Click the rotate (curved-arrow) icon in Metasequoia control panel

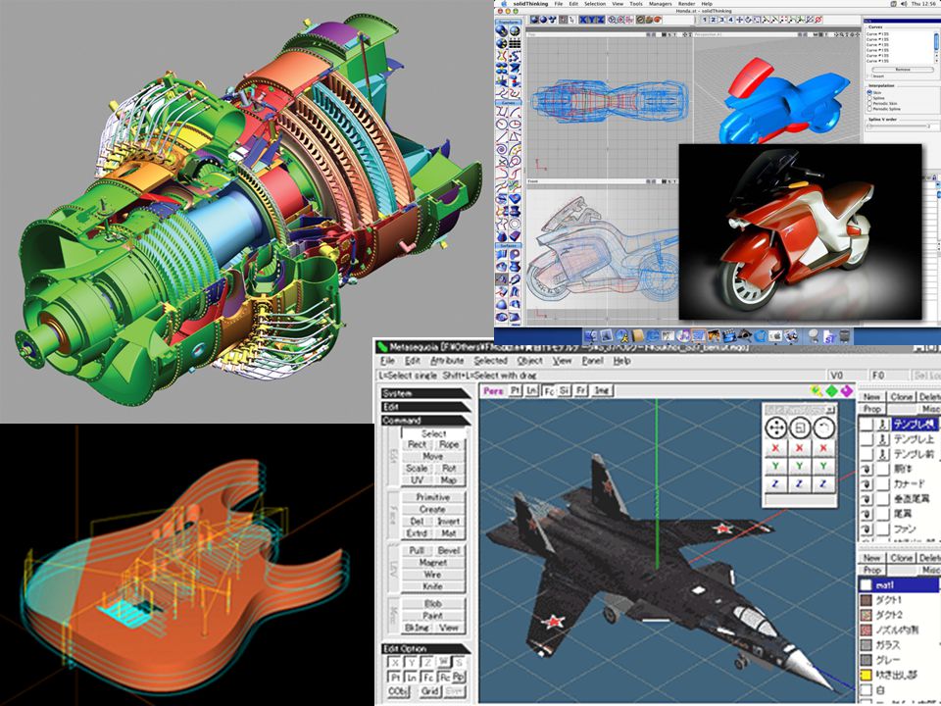click(823, 428)
